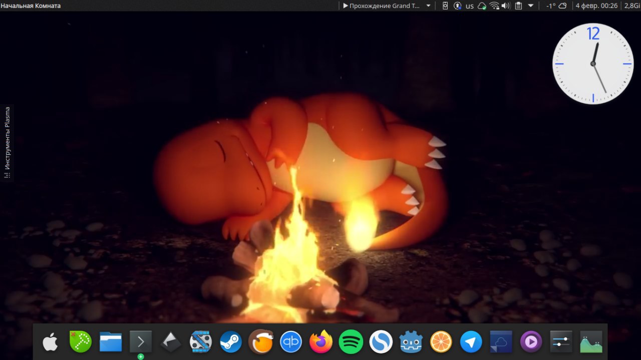Screen dimensions: 641x360
Task: Open the speaker volume tray icon
Action: point(506,6)
